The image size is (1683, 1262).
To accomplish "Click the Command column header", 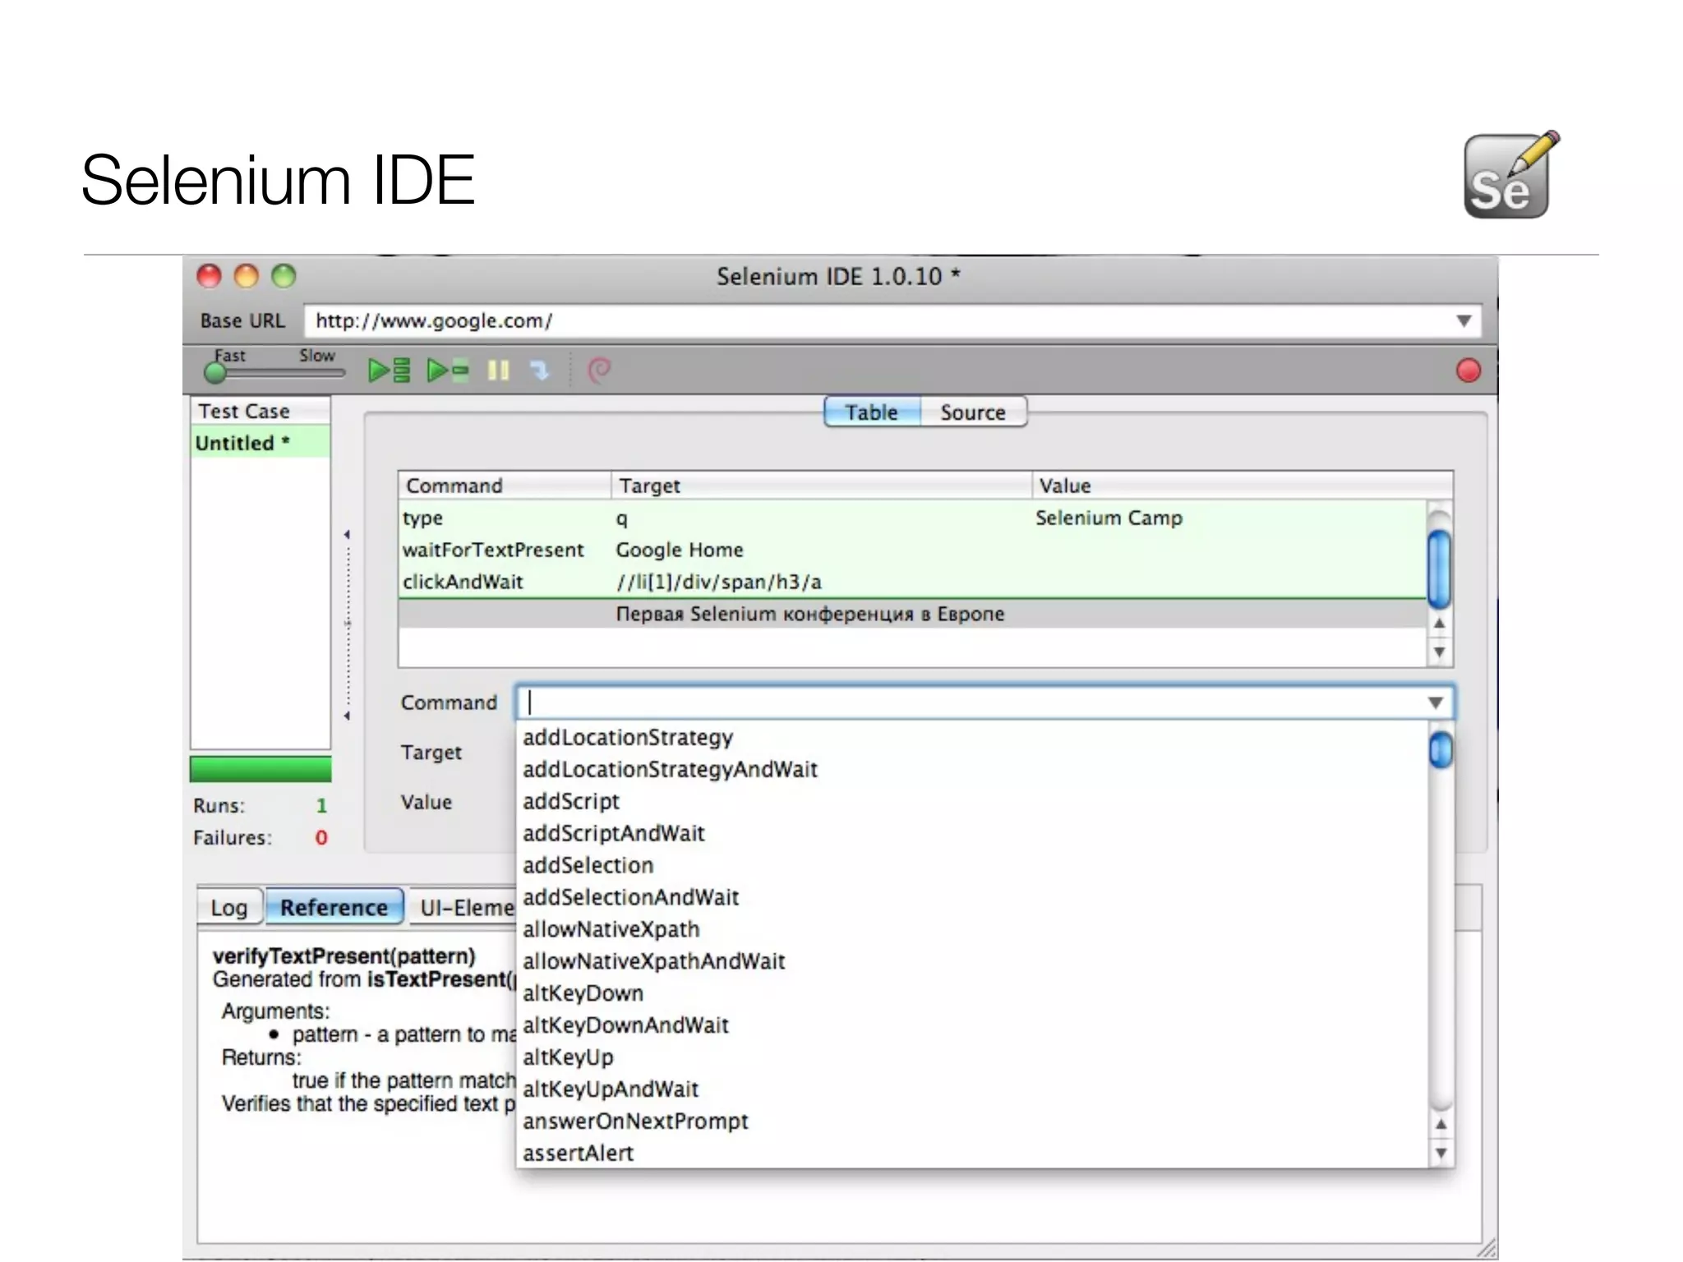I will (505, 486).
